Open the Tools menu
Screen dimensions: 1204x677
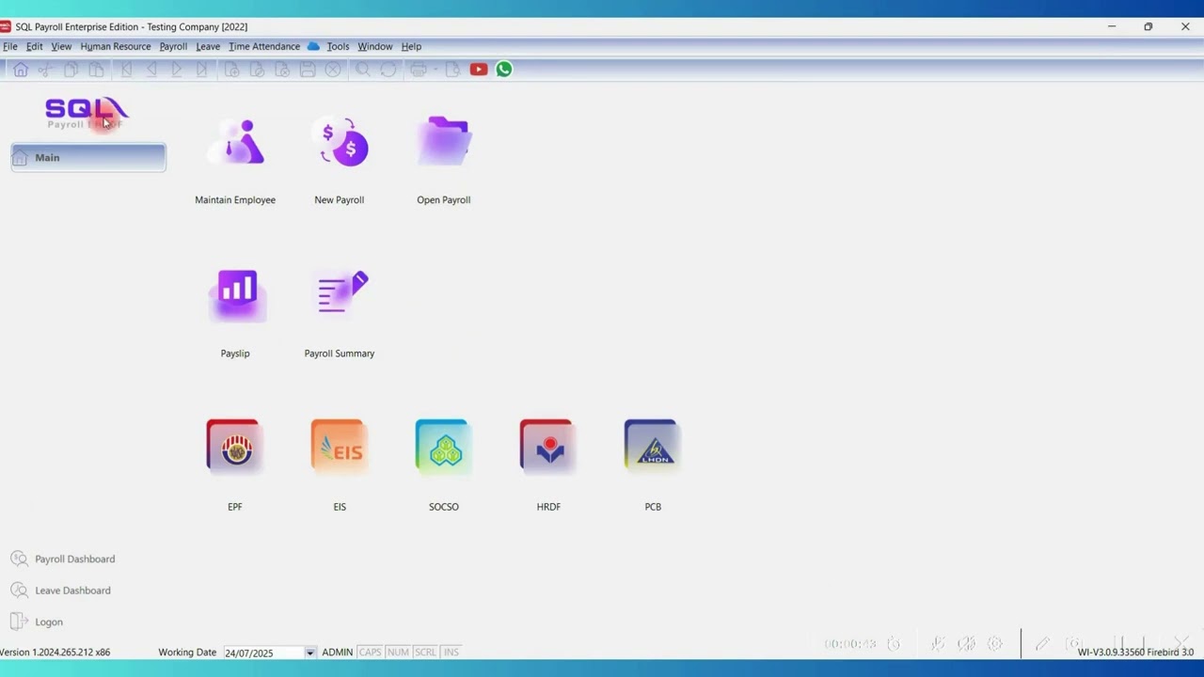click(338, 46)
